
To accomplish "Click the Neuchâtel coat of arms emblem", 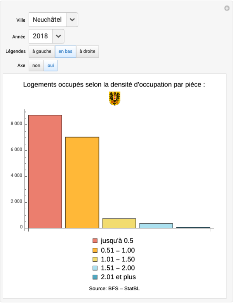I will coord(115,99).
